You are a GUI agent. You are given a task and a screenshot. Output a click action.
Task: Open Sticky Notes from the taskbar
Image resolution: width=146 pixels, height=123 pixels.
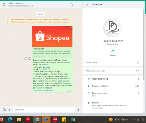[64, 120]
